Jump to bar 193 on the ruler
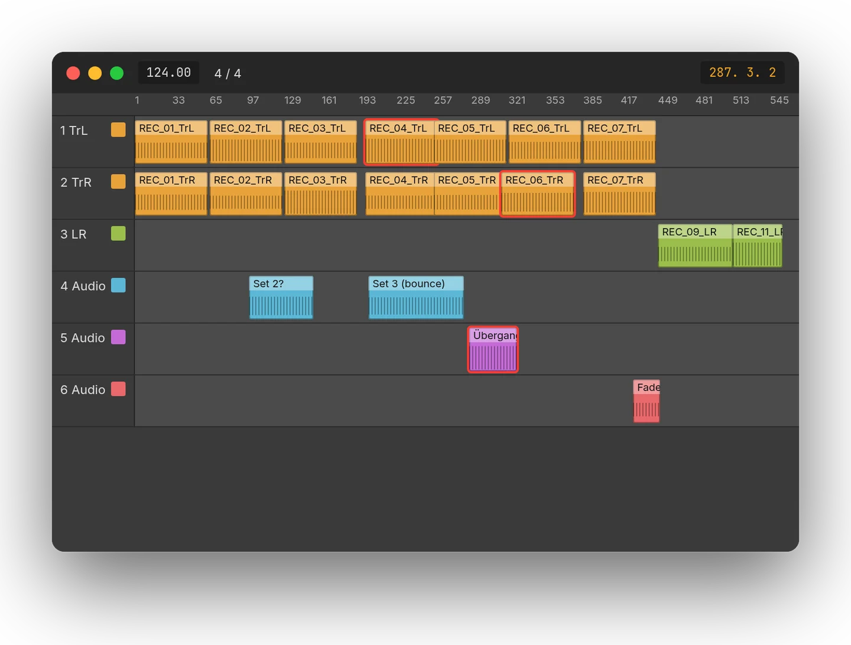Screen dimensions: 851x645 pos(368,100)
